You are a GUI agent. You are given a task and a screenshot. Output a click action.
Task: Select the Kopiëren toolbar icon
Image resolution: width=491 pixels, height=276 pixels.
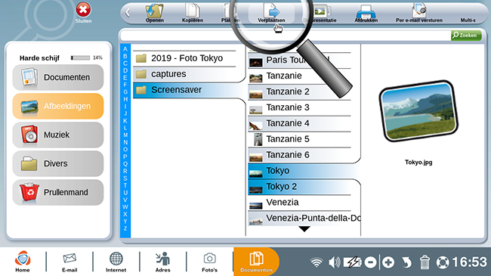(x=193, y=11)
